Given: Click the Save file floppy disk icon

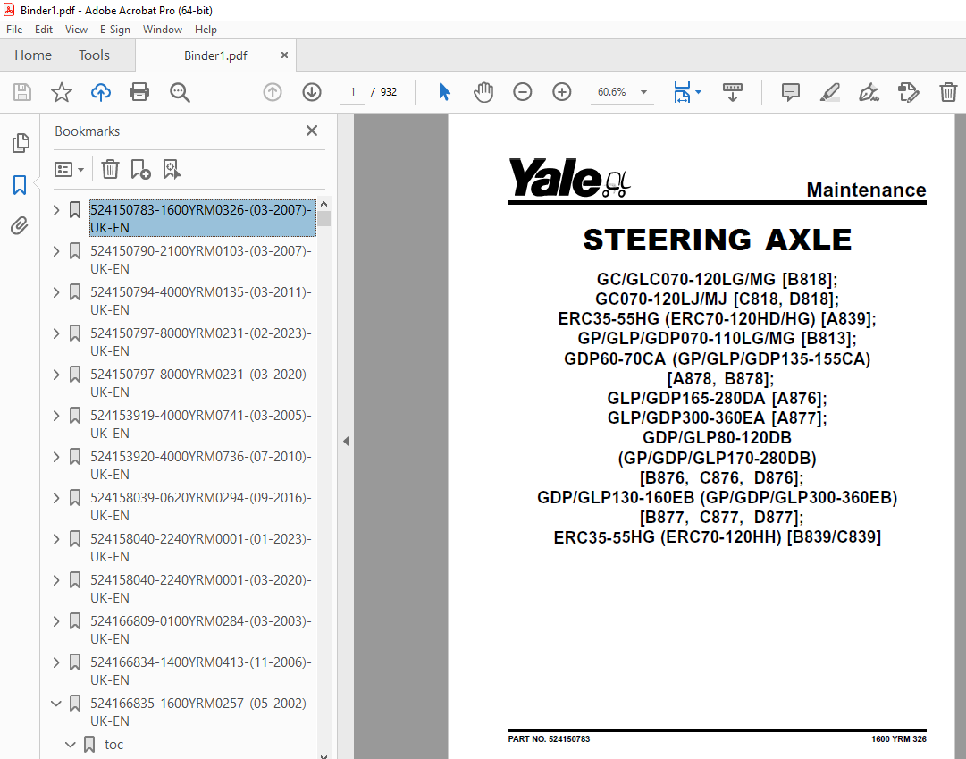Looking at the screenshot, I should tap(22, 92).
